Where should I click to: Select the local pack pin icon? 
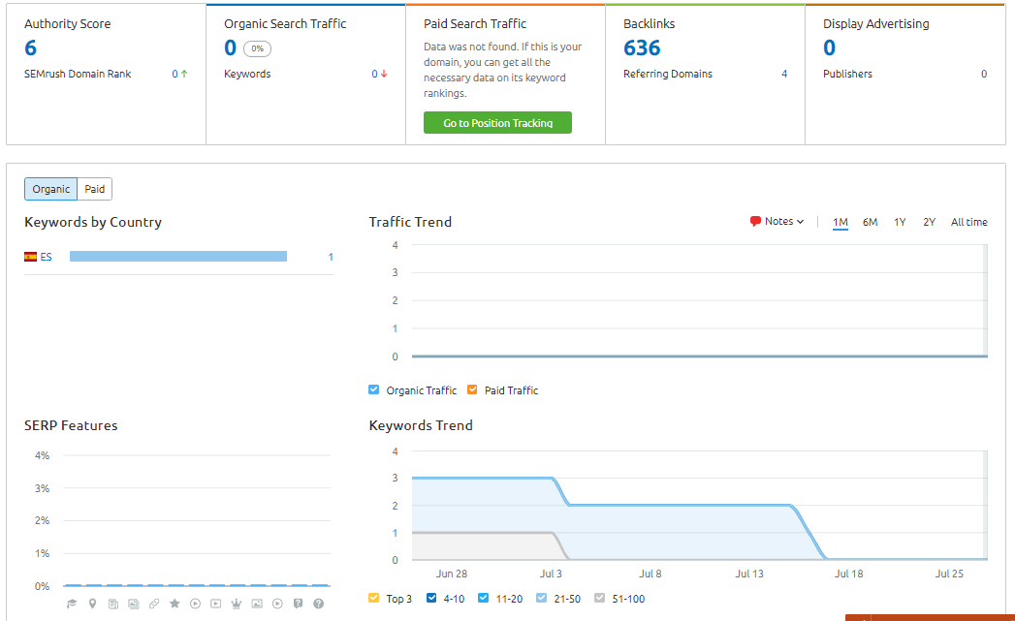click(x=92, y=603)
